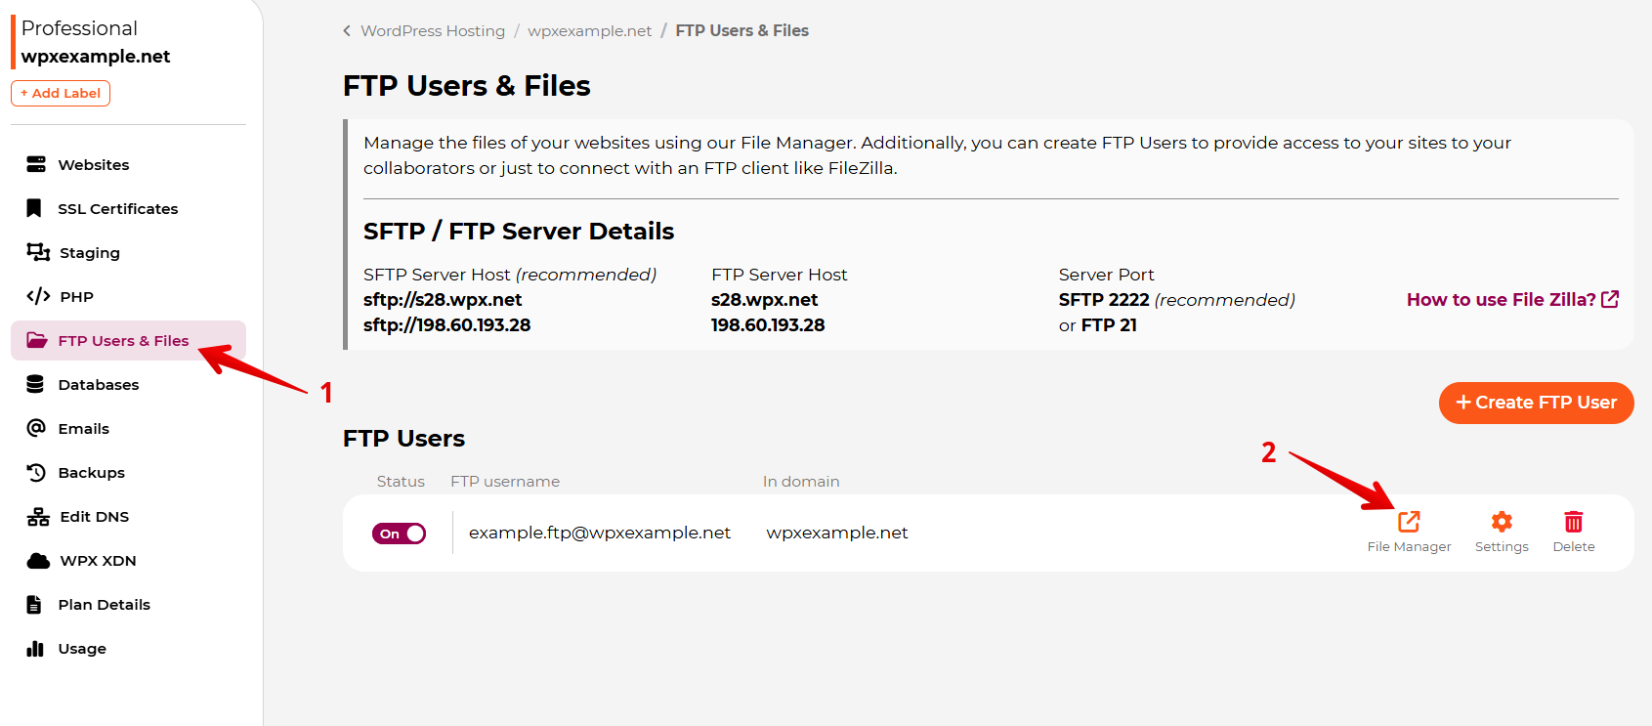The image size is (1652, 726).
Task: Open the How to use File Zilla link
Action: pyautogui.click(x=1512, y=300)
